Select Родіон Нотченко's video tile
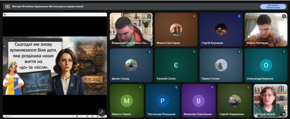 point(266,30)
